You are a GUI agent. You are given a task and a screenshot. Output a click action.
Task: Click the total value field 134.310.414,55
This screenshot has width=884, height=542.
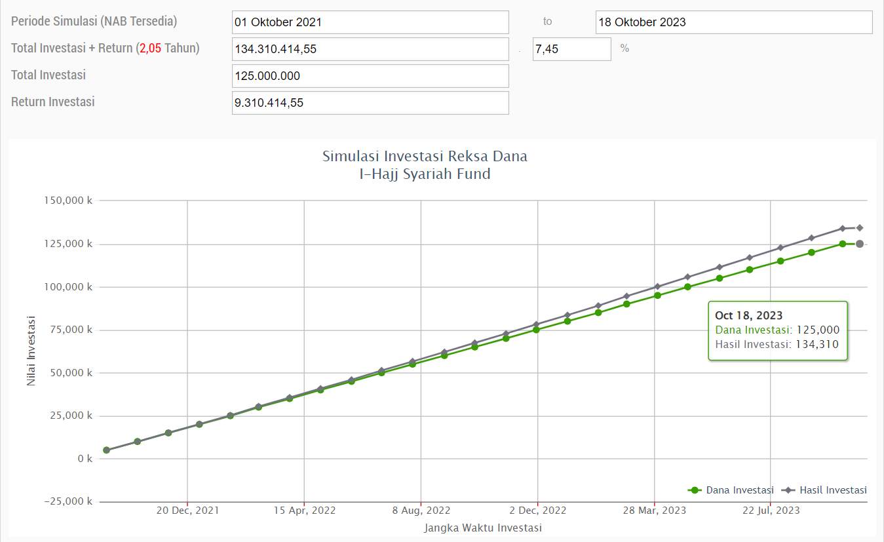[370, 49]
